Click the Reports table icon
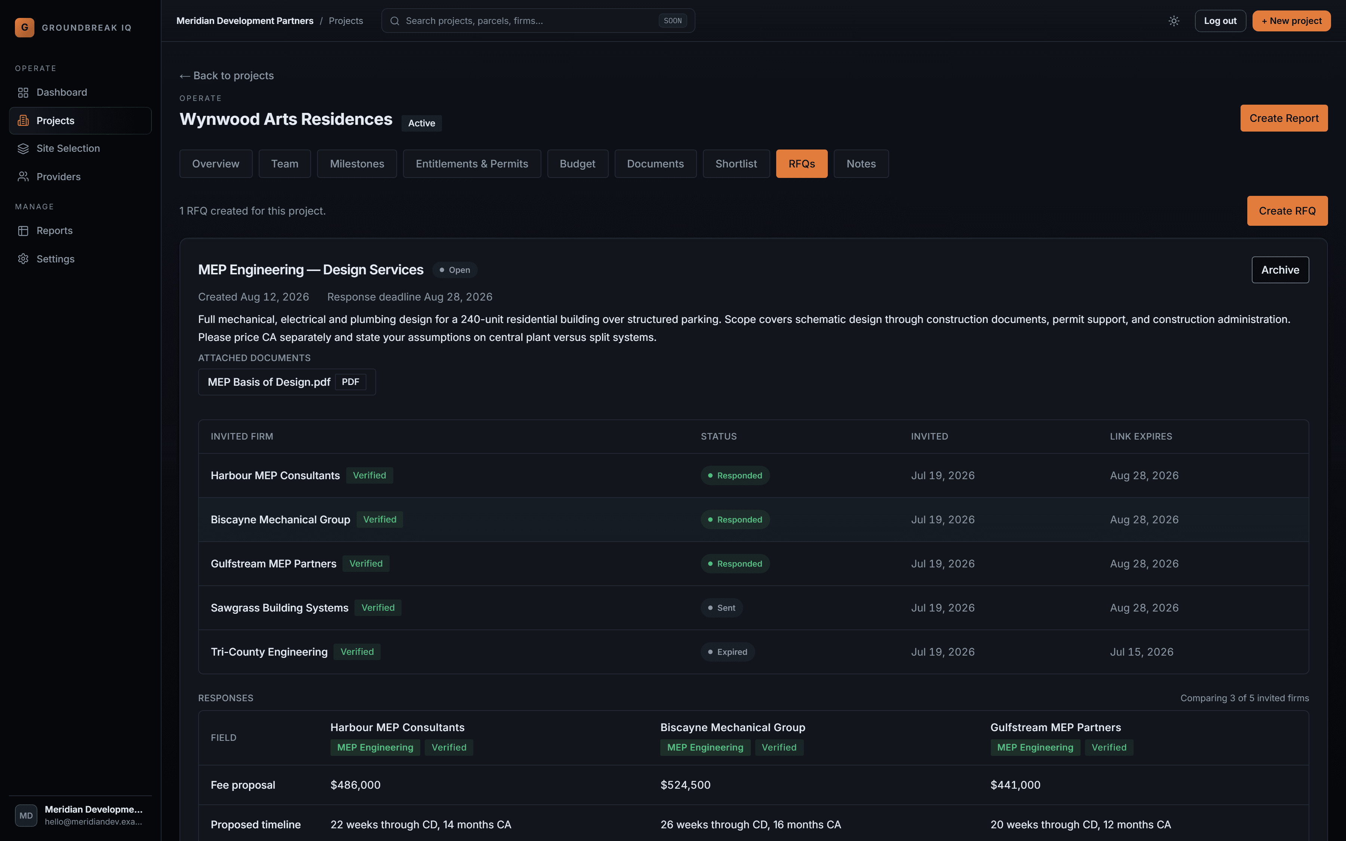This screenshot has width=1346, height=841. point(23,231)
